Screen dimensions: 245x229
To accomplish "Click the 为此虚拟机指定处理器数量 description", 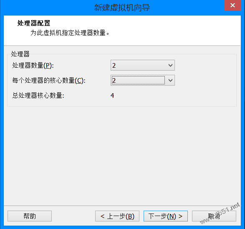I will (x=70, y=33).
